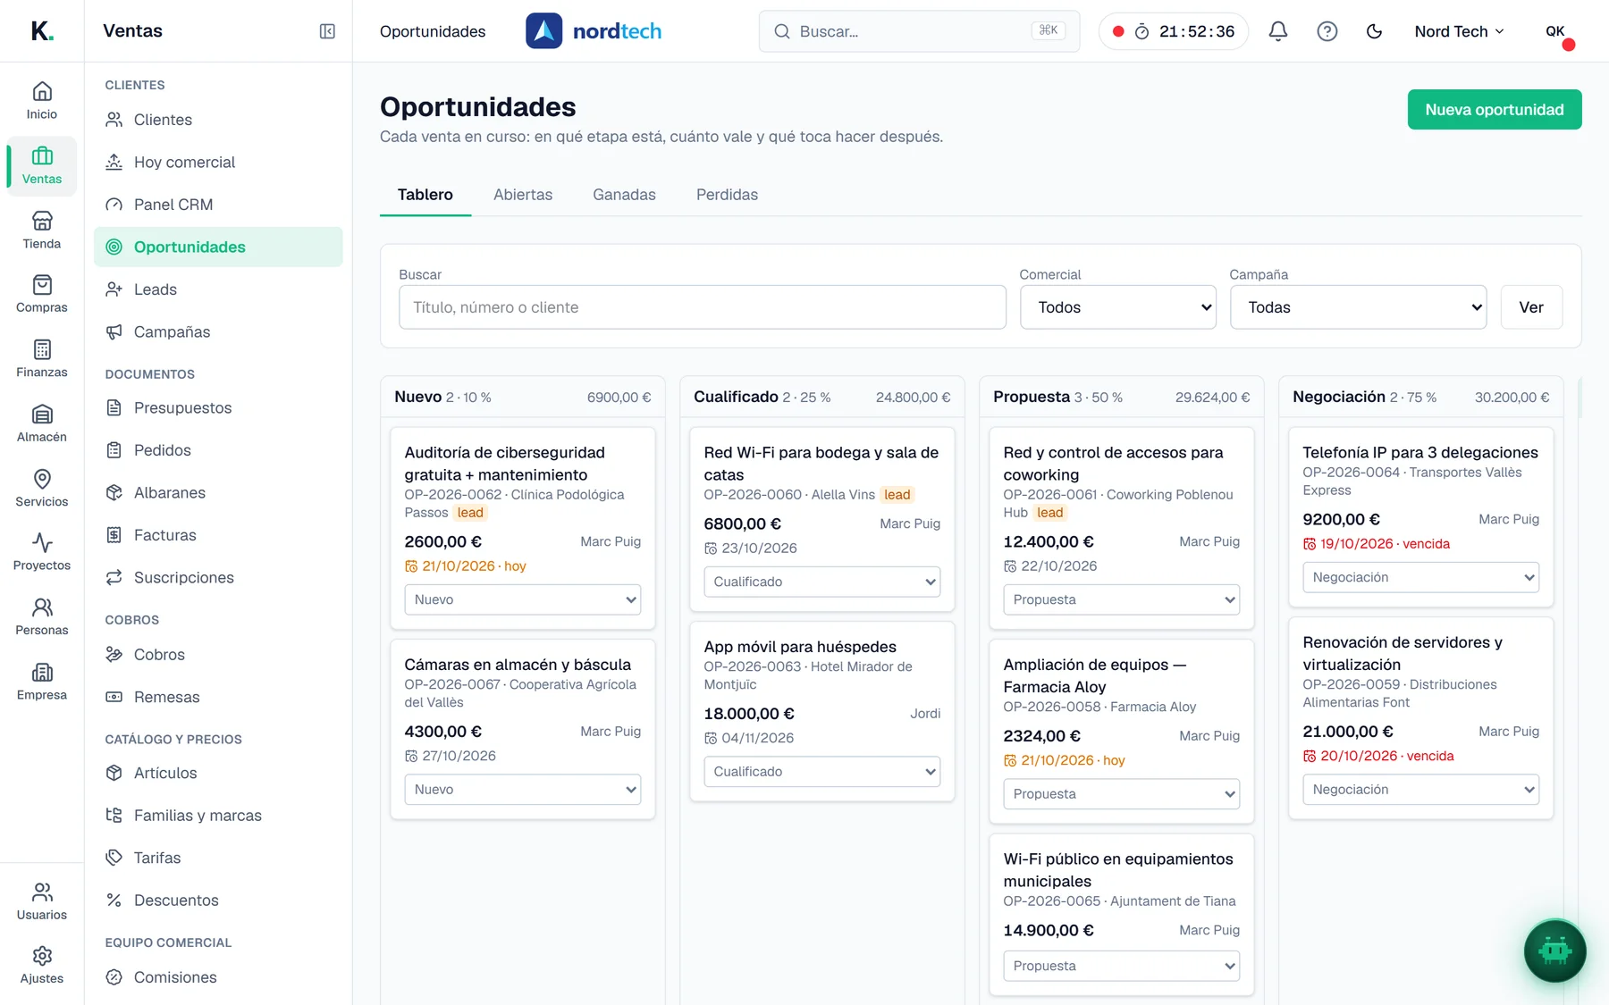Screen dimensions: 1609x1005
Task: Open Finanzas module icon
Action: click(x=42, y=358)
